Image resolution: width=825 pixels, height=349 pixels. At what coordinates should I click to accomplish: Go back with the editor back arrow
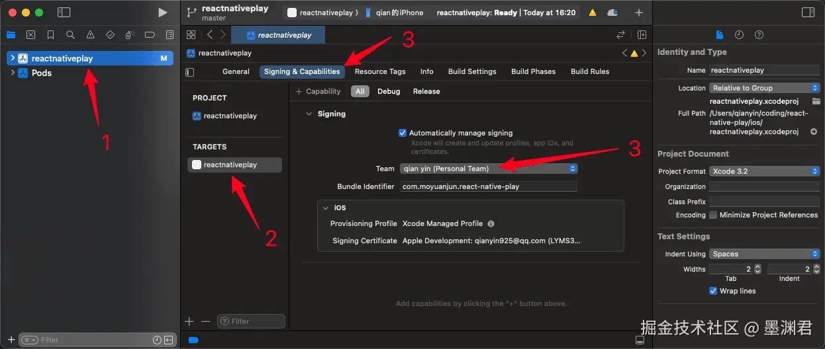click(210, 34)
